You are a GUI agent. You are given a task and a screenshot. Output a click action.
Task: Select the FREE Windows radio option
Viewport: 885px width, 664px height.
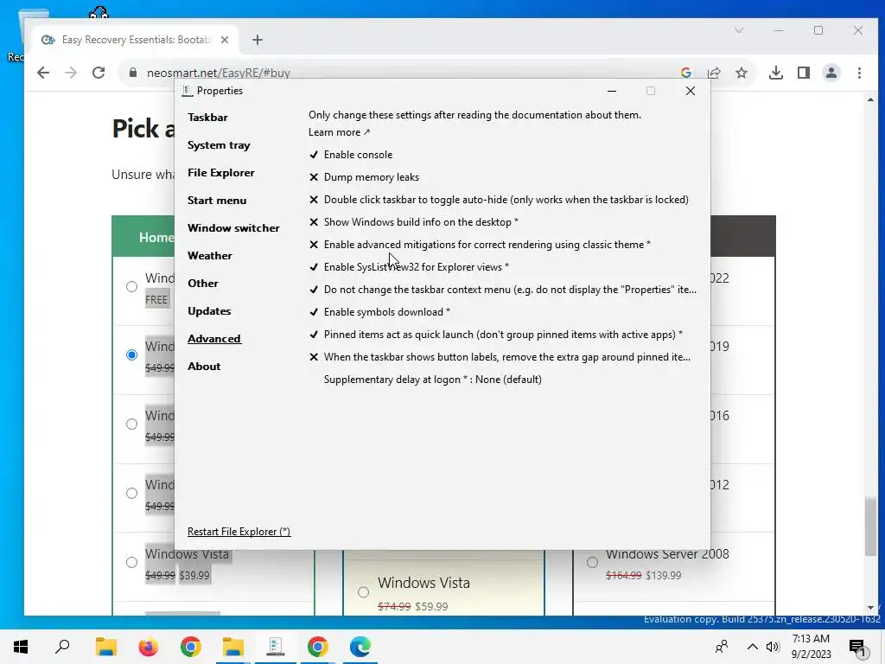[131, 286]
